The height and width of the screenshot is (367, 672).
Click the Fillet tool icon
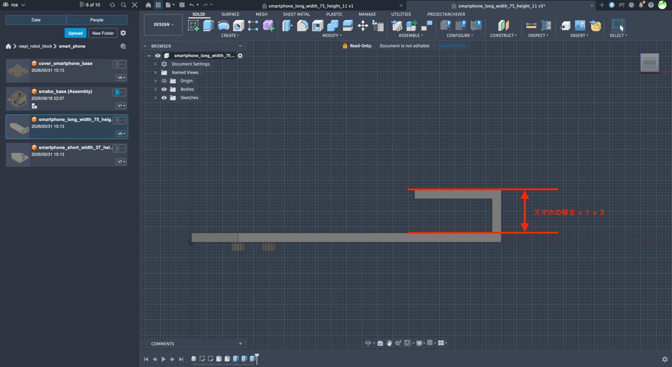coord(302,25)
